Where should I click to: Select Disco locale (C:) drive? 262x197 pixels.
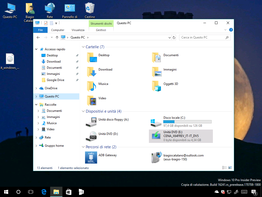point(181,122)
